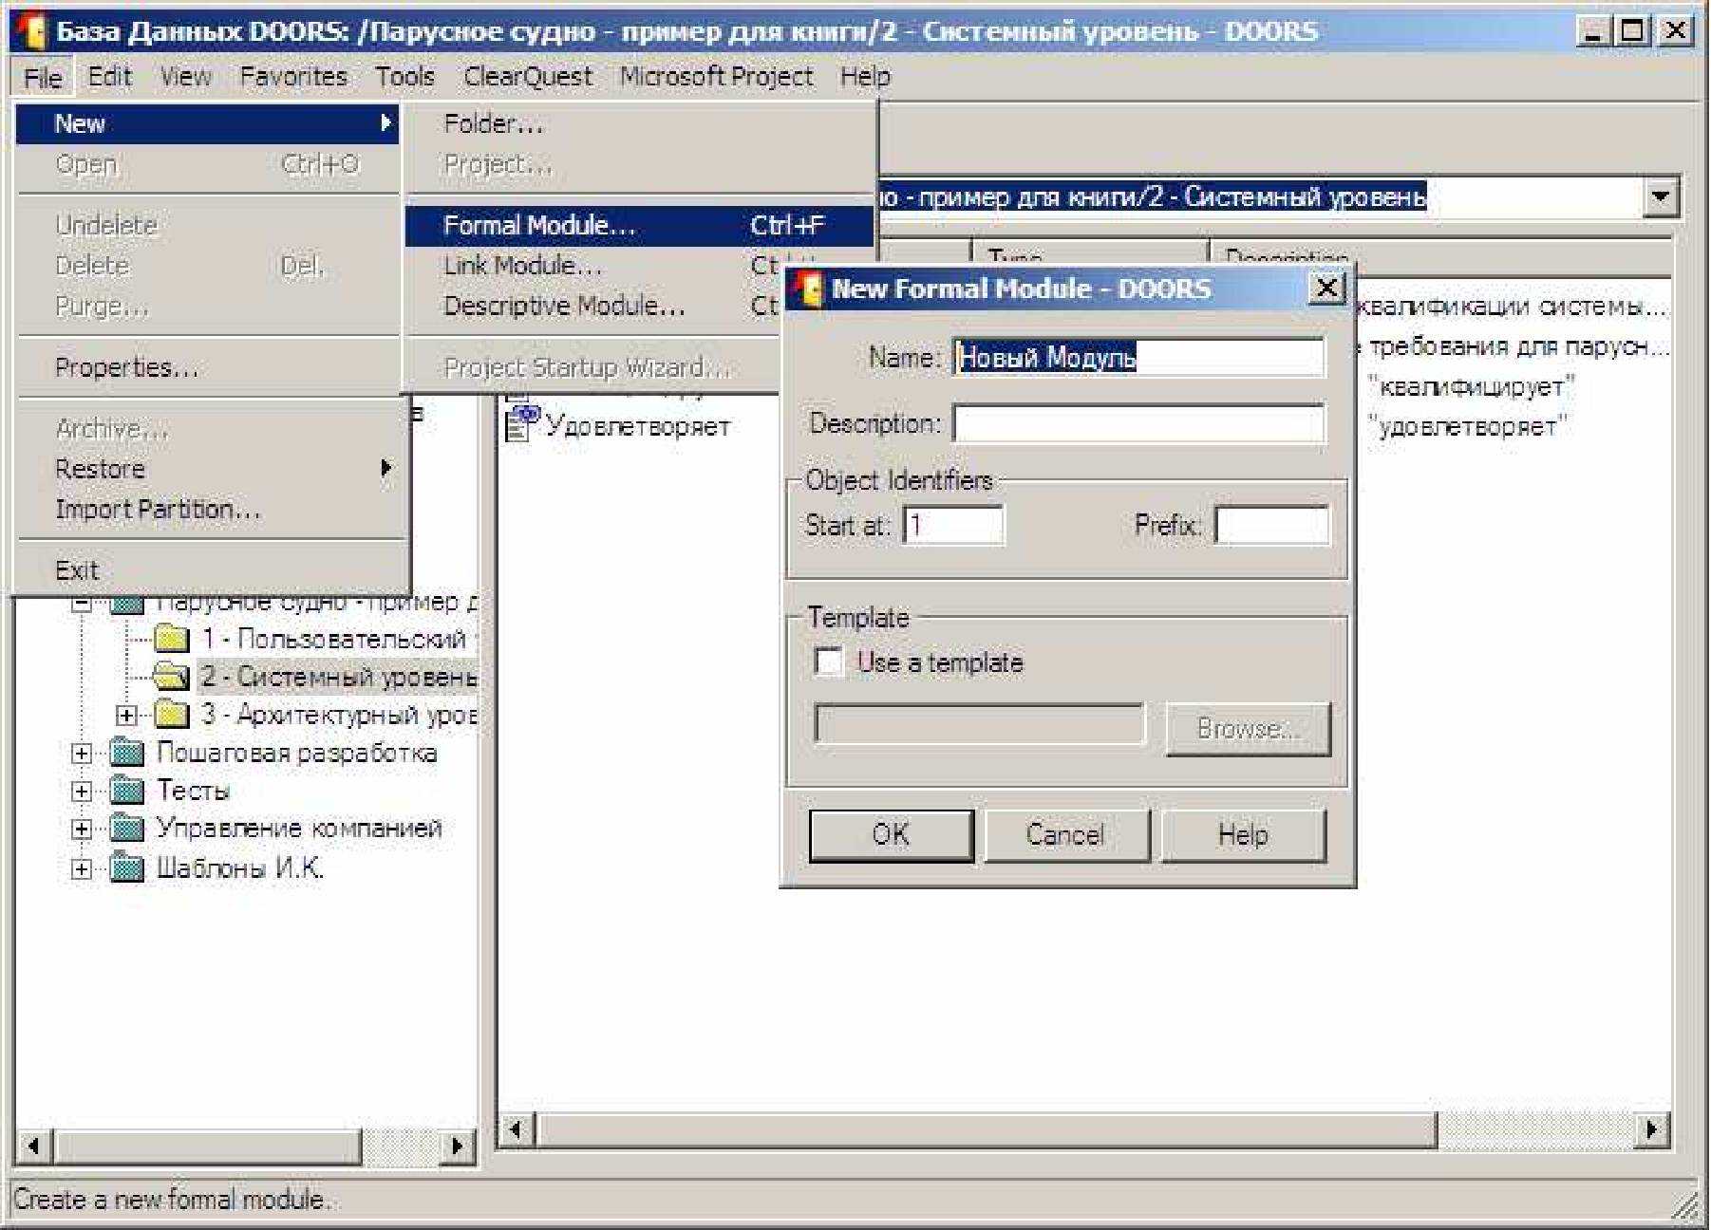1711x1230 pixels.
Task: Click the Description column header
Action: coord(1440,254)
